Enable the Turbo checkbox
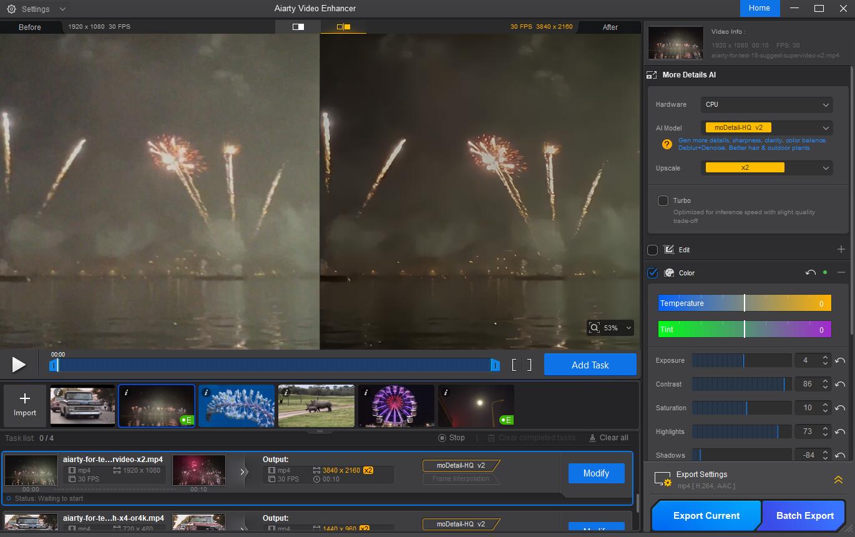Screen dimensions: 855x537 point(663,200)
